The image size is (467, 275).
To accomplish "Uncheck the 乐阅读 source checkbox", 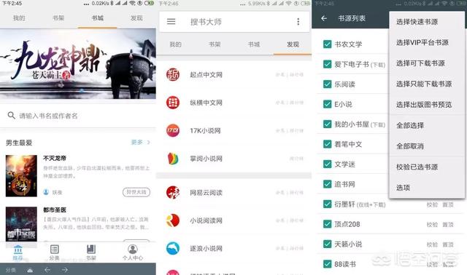I will tap(328, 84).
